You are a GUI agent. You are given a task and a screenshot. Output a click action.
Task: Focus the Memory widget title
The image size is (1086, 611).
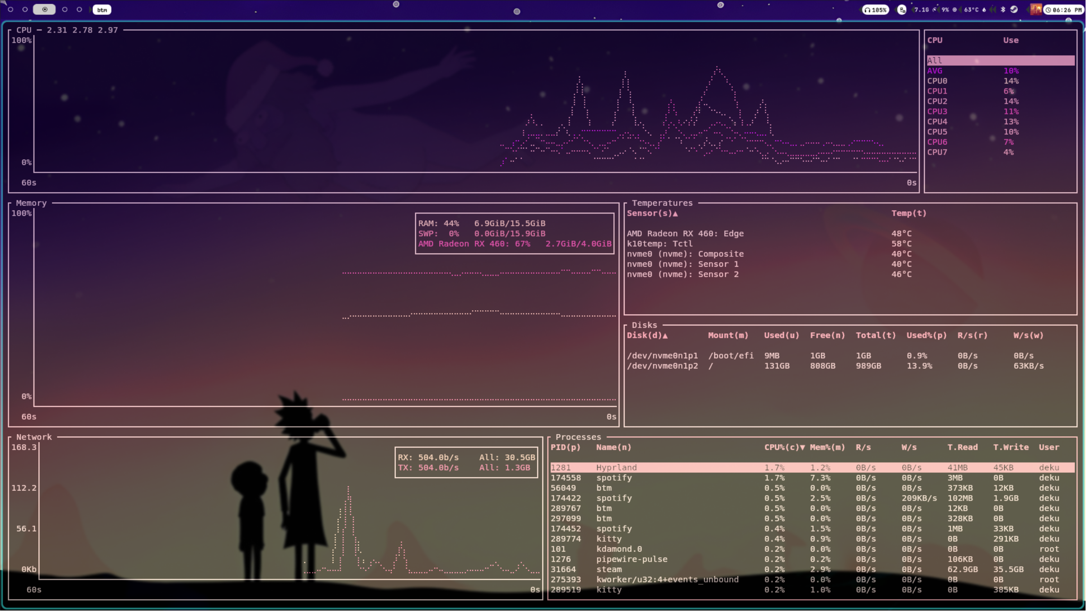[31, 203]
